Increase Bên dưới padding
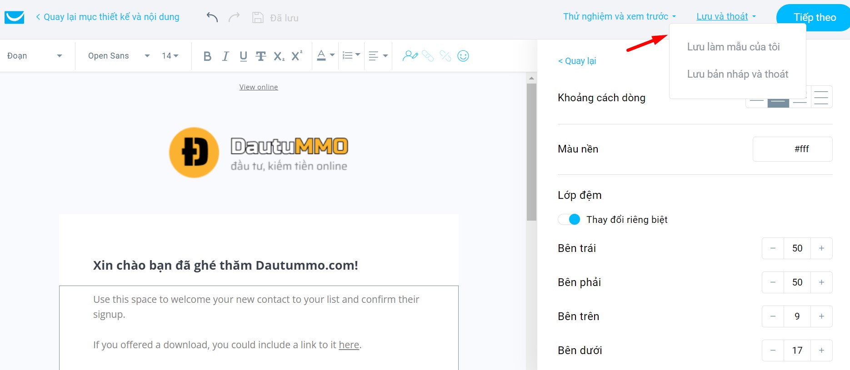The height and width of the screenshot is (370, 850). [x=821, y=350]
